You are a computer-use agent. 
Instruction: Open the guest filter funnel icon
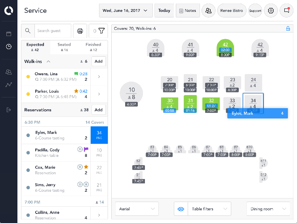pyautogui.click(x=101, y=31)
